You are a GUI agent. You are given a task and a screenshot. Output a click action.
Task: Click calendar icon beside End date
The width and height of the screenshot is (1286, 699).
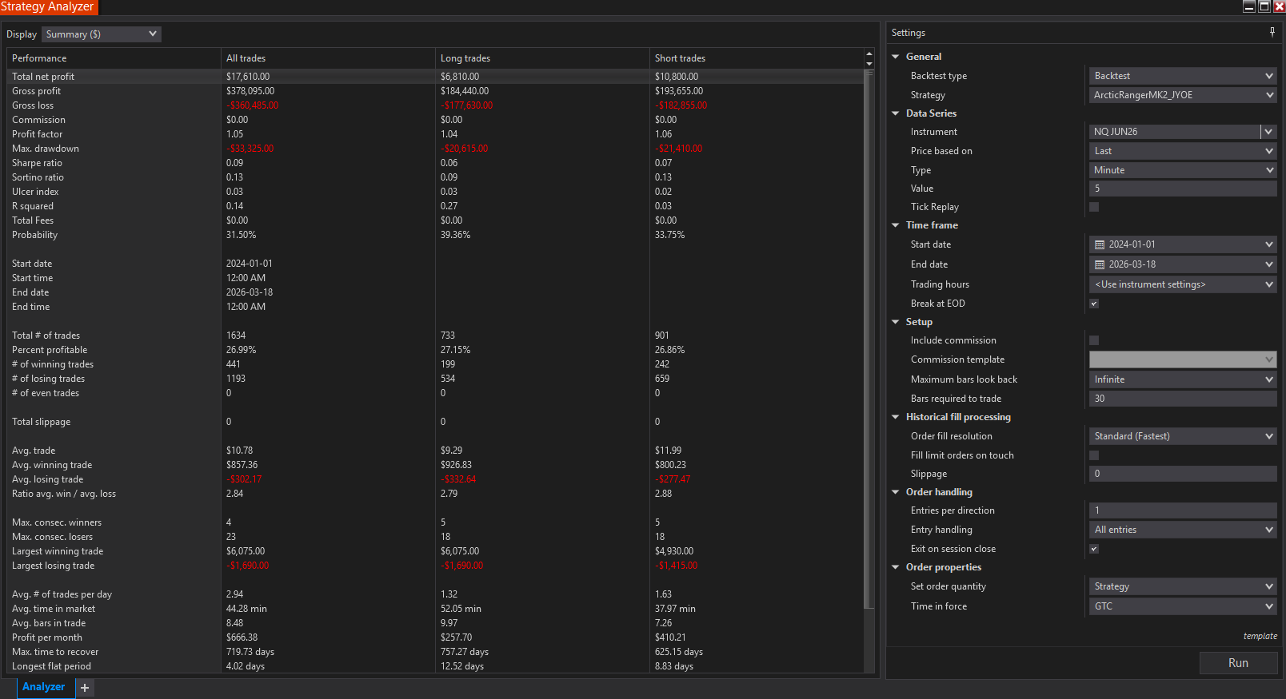(x=1100, y=265)
